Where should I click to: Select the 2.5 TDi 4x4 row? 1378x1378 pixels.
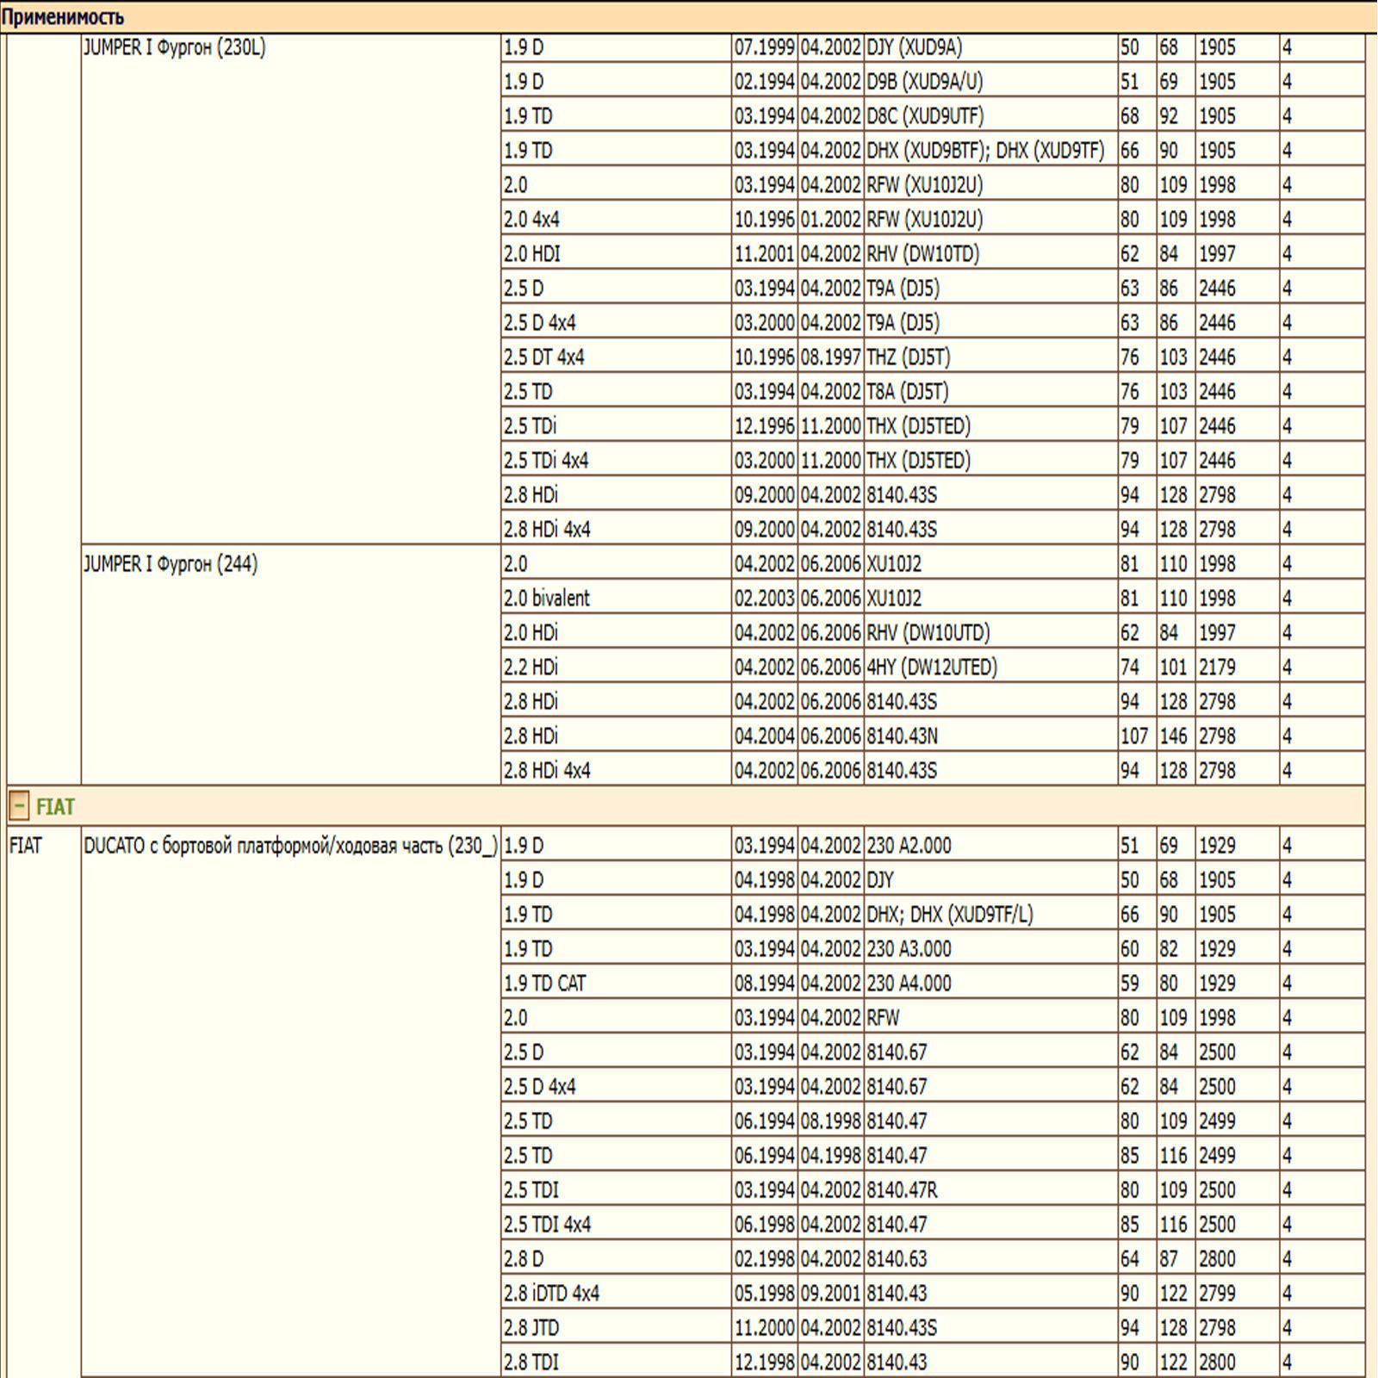934,461
